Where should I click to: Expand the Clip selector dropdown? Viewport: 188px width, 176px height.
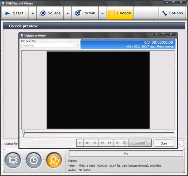[49, 45]
